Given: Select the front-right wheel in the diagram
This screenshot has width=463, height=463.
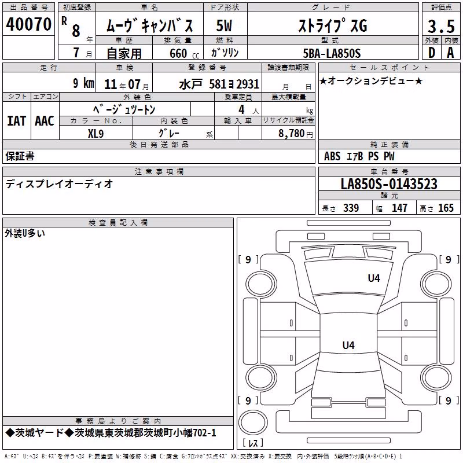Looking at the screenshot, I should point(437,285).
